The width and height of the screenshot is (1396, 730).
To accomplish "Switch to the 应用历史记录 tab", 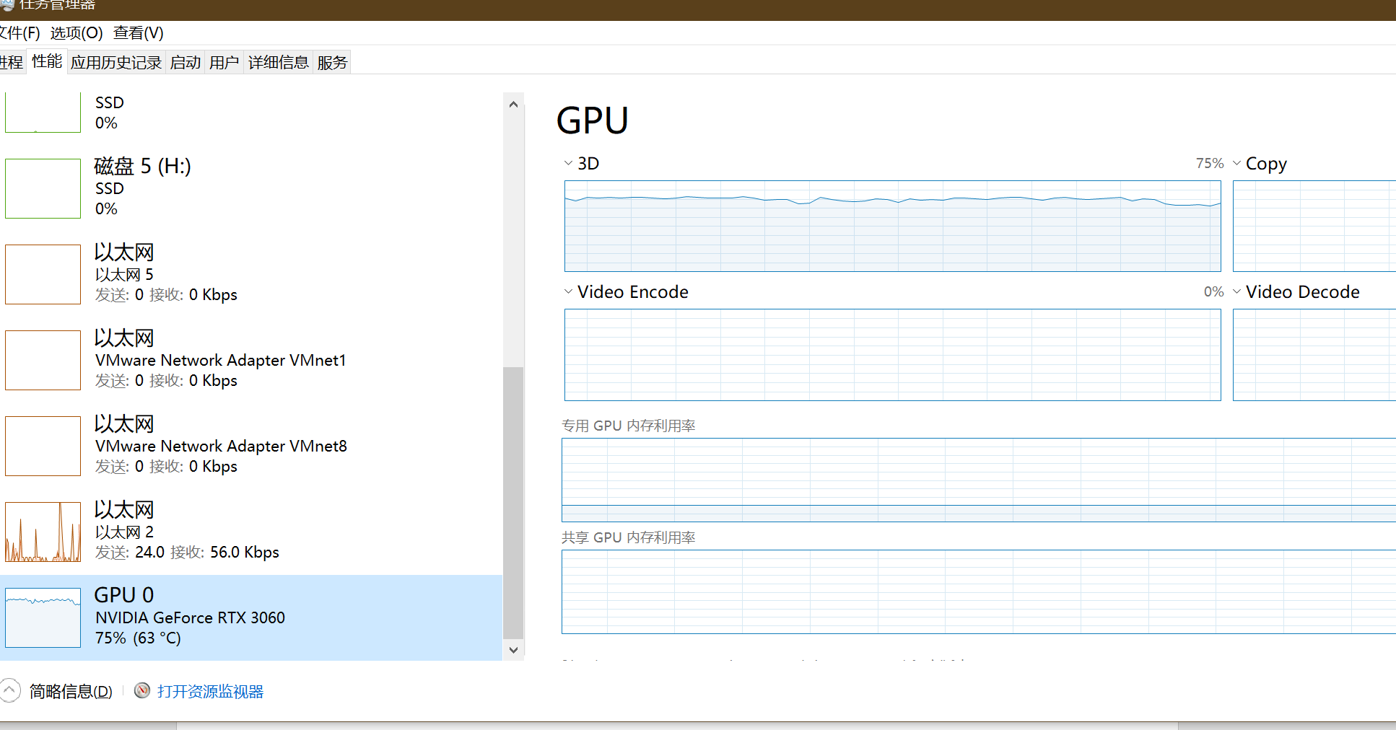I will tap(116, 63).
